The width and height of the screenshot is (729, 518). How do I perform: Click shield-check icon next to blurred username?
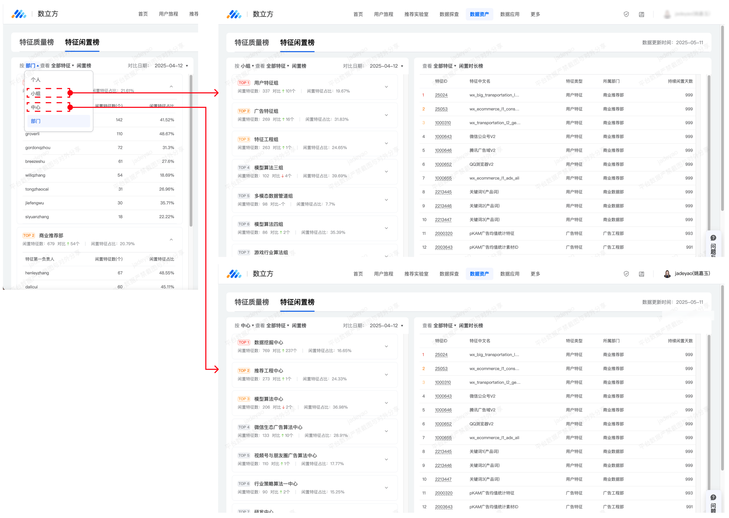click(x=626, y=14)
